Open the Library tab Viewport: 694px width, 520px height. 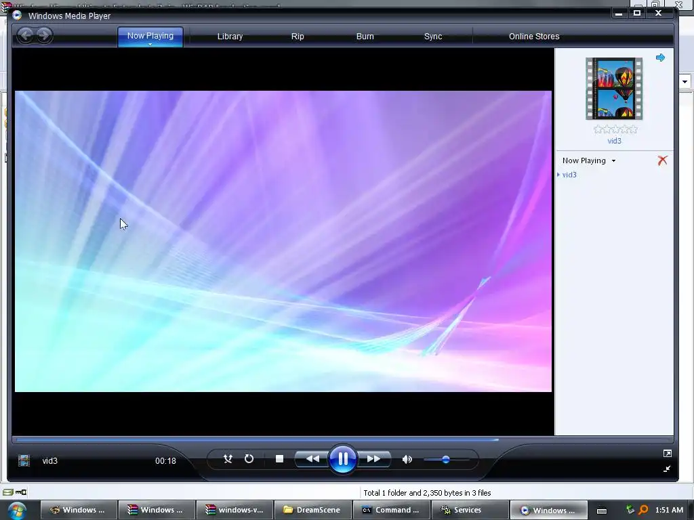230,37
